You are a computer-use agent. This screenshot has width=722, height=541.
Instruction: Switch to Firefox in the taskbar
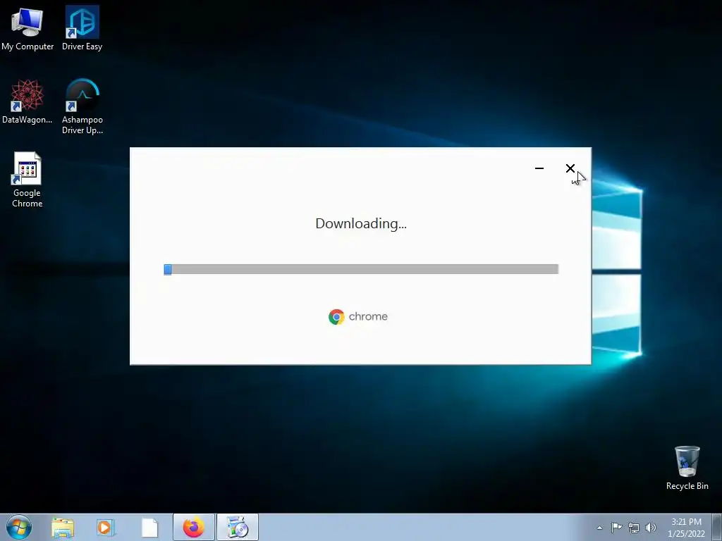point(194,527)
